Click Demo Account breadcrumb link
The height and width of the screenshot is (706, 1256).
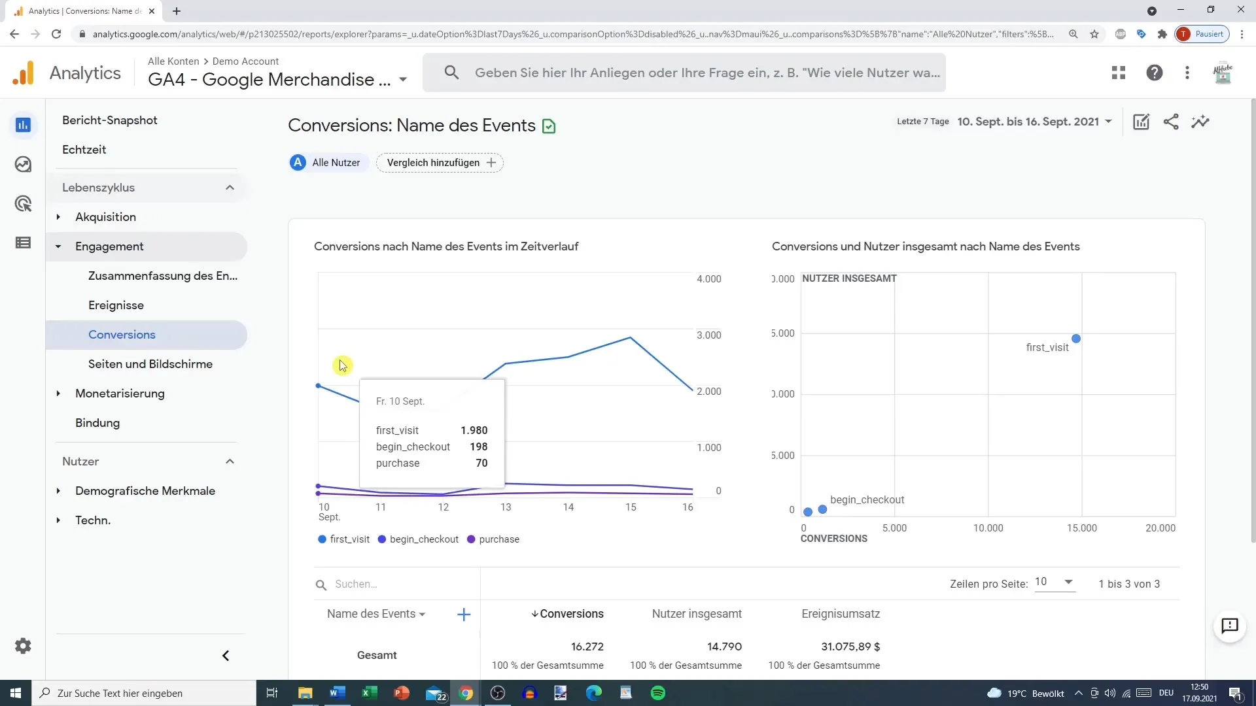[x=246, y=61]
